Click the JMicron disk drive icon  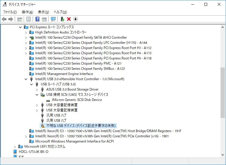[48, 100]
